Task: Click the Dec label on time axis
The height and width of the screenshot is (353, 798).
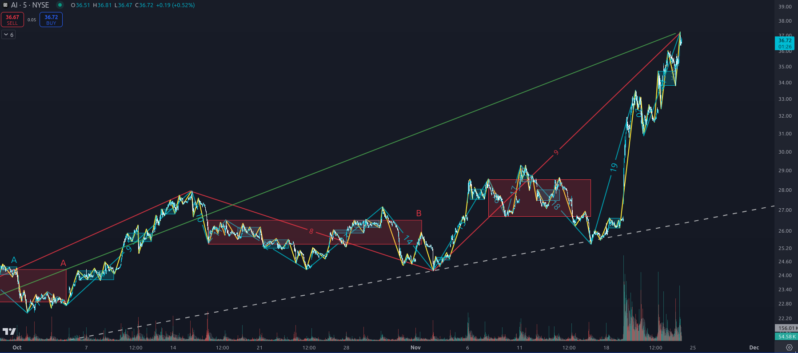Action: click(x=754, y=348)
